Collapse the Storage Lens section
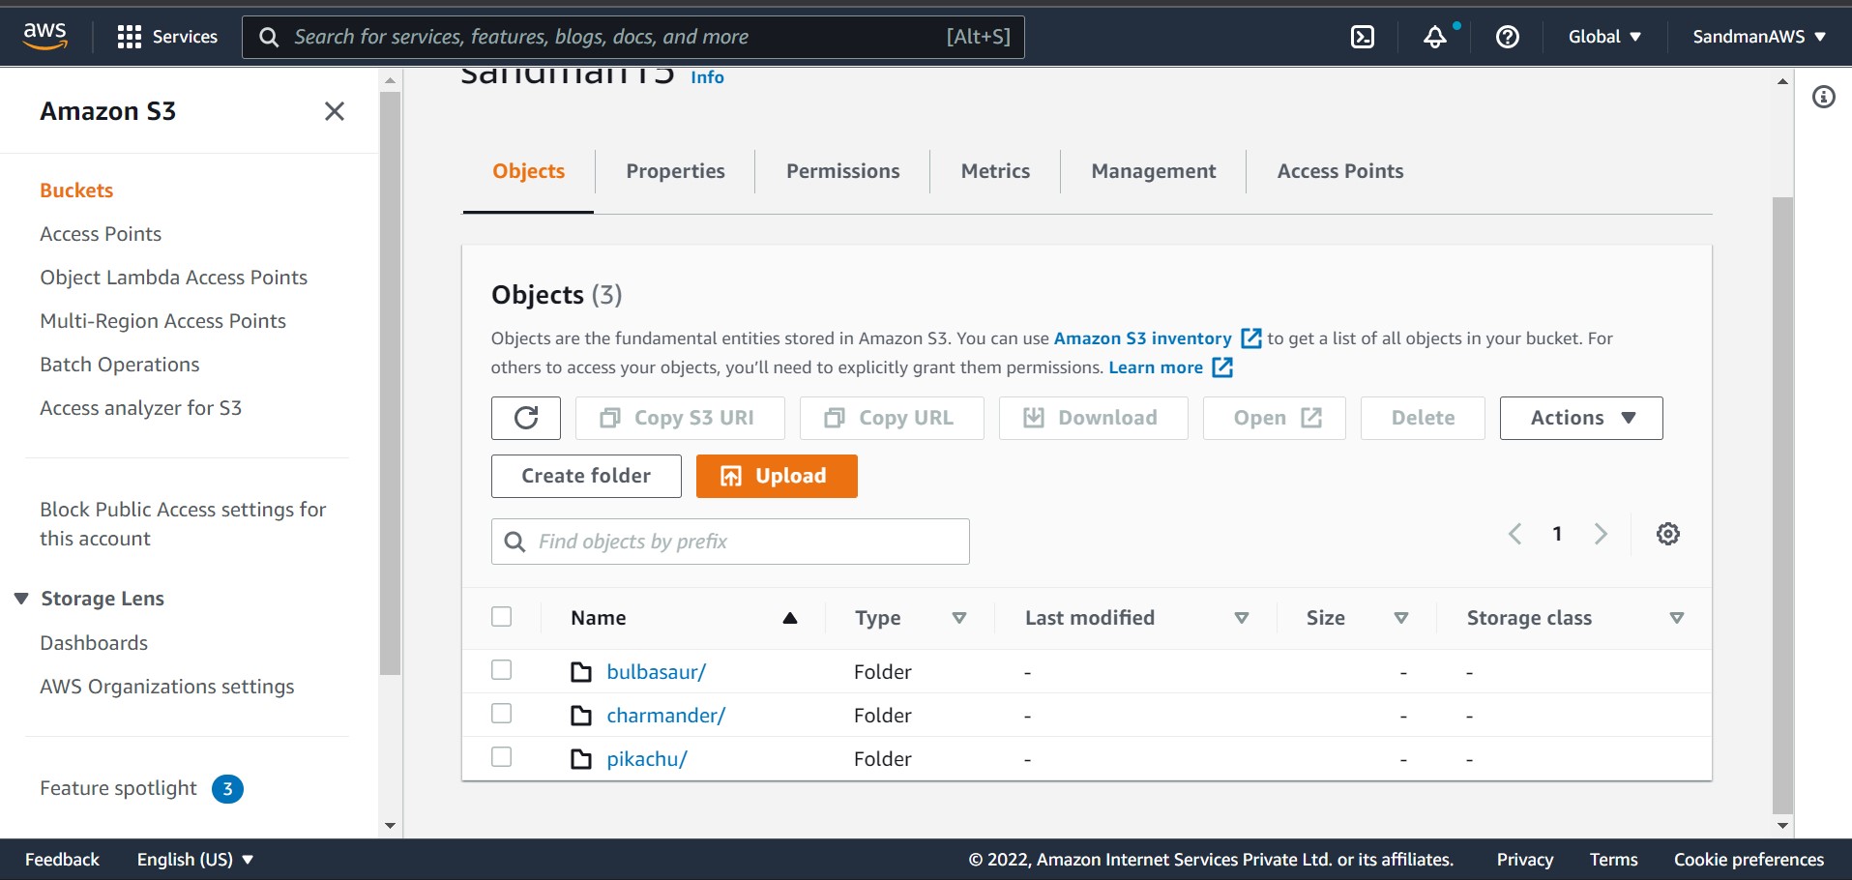1852x880 pixels. click(x=21, y=598)
